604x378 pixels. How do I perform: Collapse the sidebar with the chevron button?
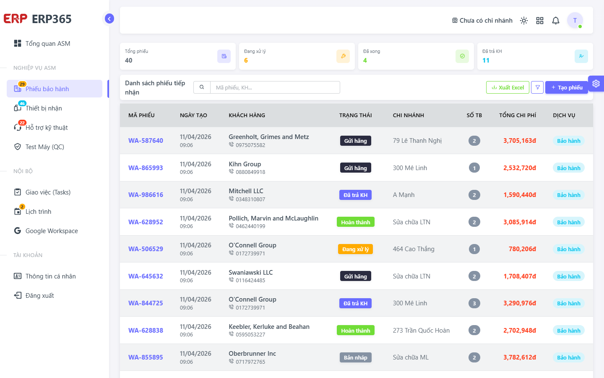(x=109, y=18)
